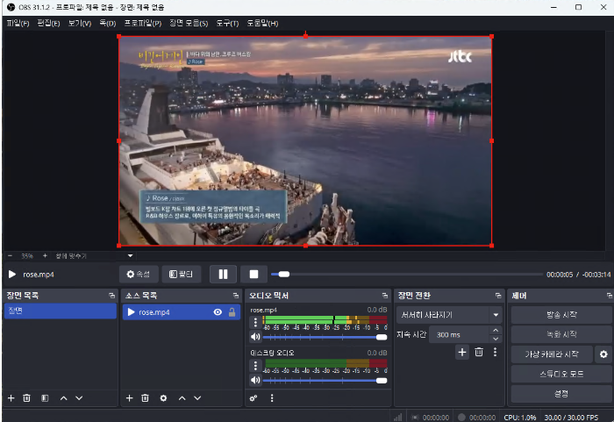Zoom in the preview with plus
The height and width of the screenshot is (422, 614).
pos(45,256)
